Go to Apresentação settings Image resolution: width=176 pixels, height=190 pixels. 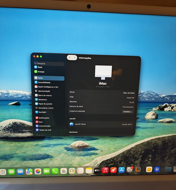point(43,91)
